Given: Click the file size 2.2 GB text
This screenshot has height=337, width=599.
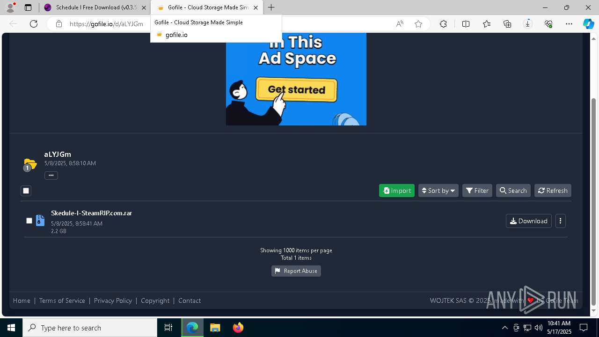Looking at the screenshot, I should point(58,231).
